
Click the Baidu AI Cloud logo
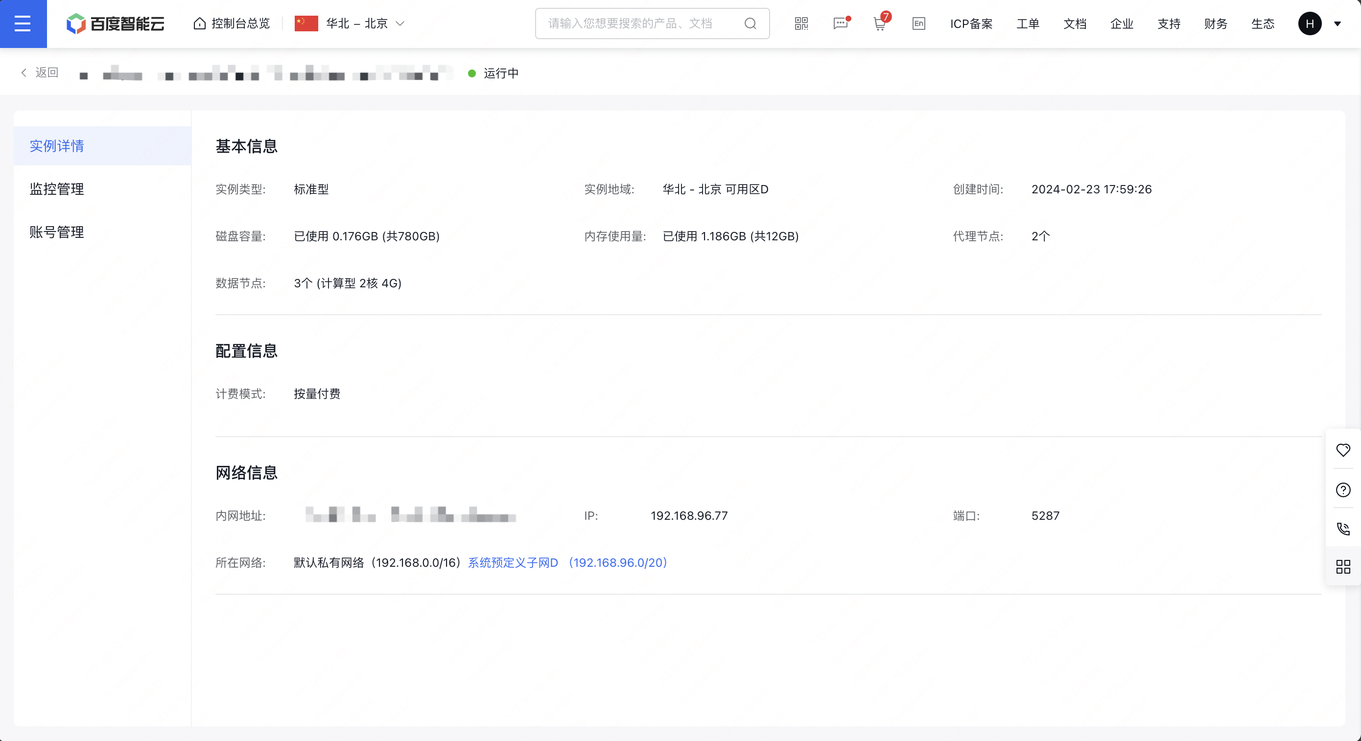[115, 24]
